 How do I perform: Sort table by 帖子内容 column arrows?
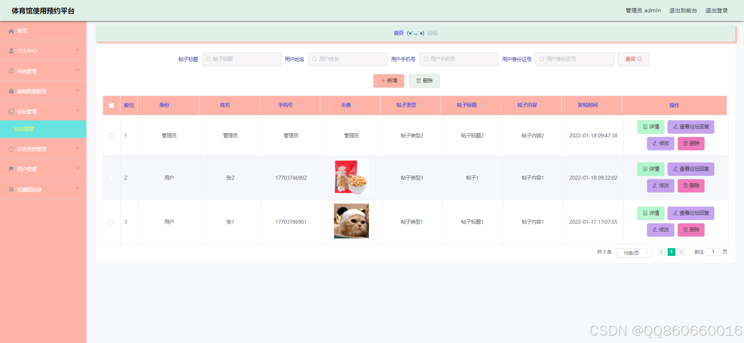click(x=541, y=105)
